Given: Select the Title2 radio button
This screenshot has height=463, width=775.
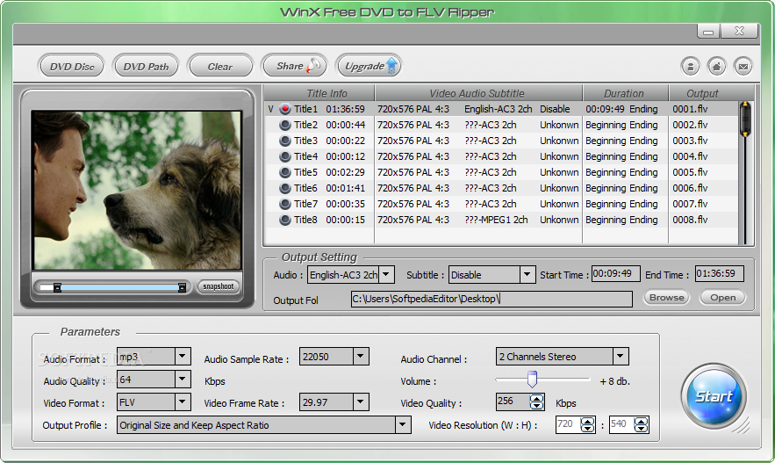Looking at the screenshot, I should 284,125.
